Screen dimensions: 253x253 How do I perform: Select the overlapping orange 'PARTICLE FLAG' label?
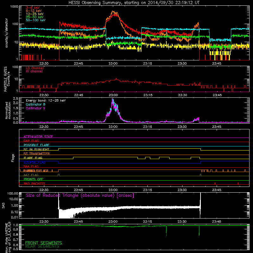(36, 171)
